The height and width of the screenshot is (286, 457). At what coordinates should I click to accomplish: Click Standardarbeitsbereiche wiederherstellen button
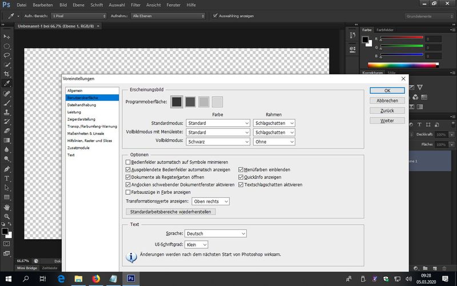coord(170,212)
